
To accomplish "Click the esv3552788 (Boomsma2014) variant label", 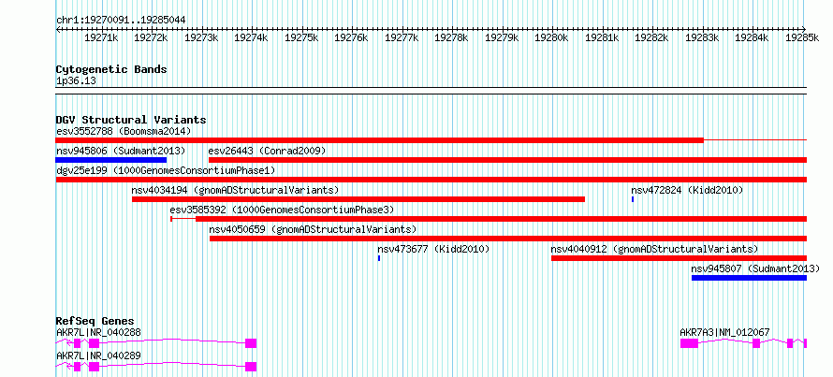I will coord(124,131).
